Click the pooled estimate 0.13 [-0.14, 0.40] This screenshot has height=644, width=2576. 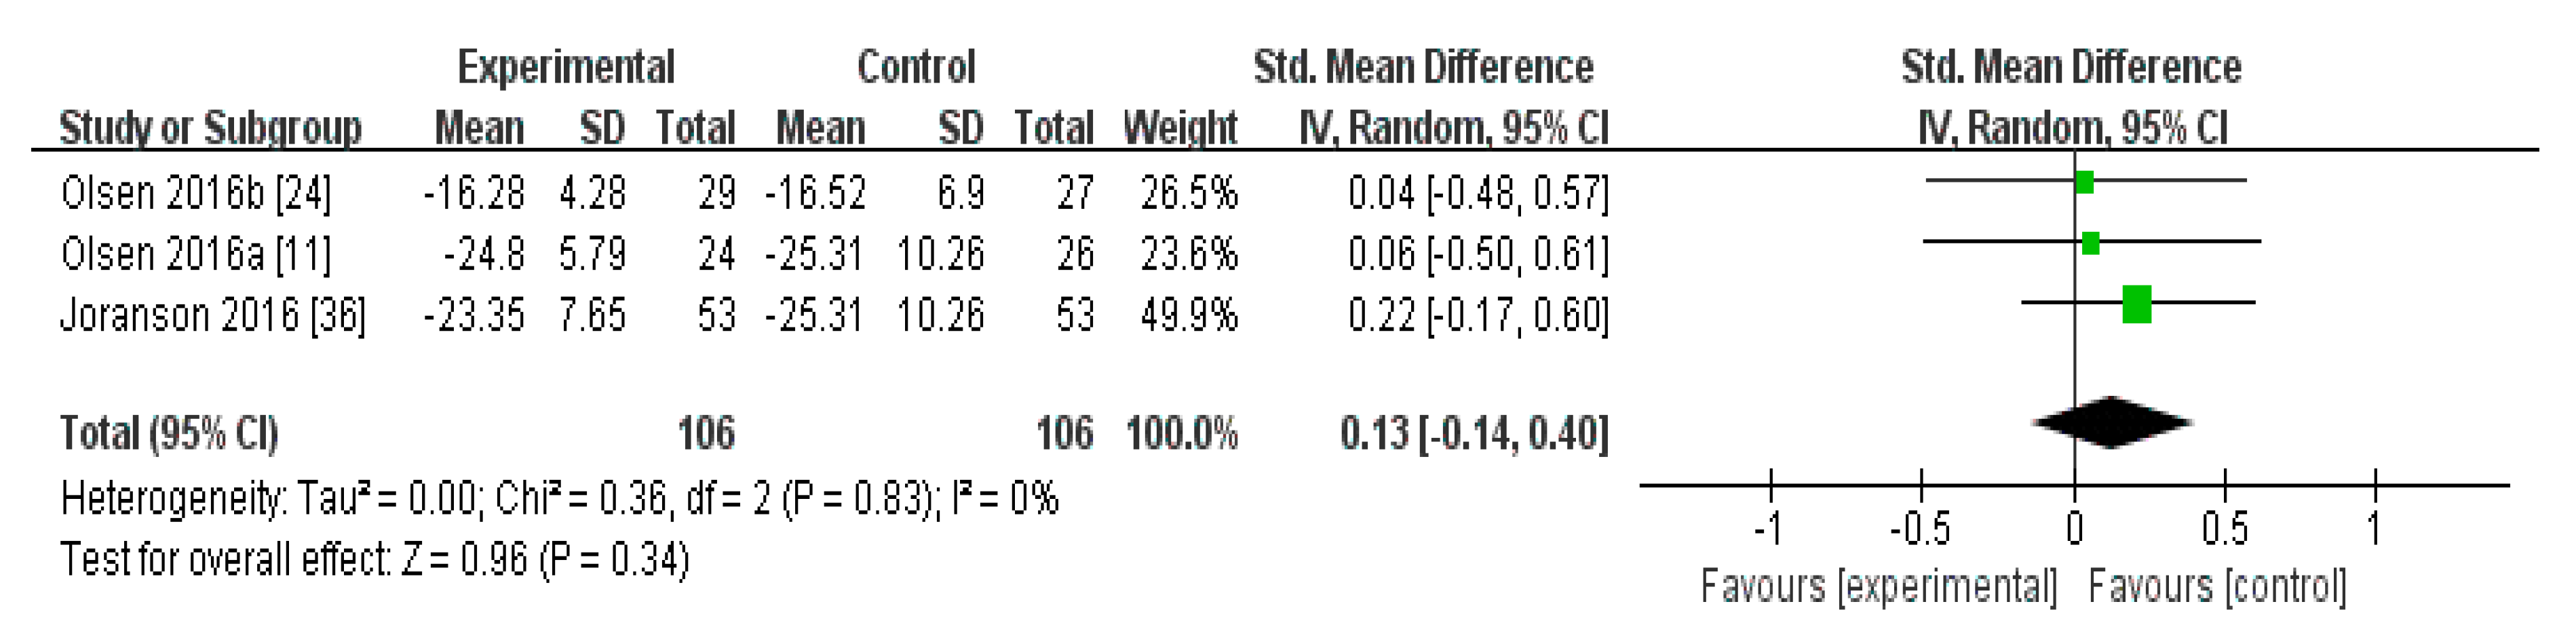pyautogui.click(x=1474, y=433)
